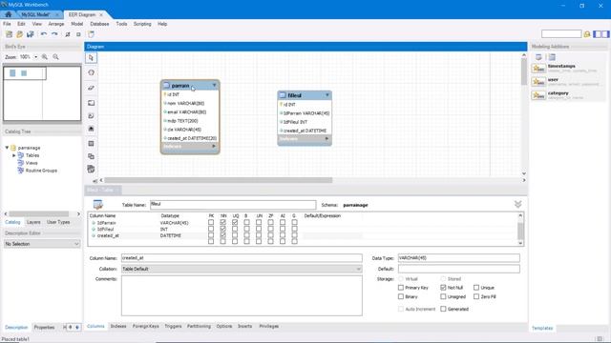Screen dimensions: 611x343
Task: Open the No Selection description dropdown
Action: (42, 244)
